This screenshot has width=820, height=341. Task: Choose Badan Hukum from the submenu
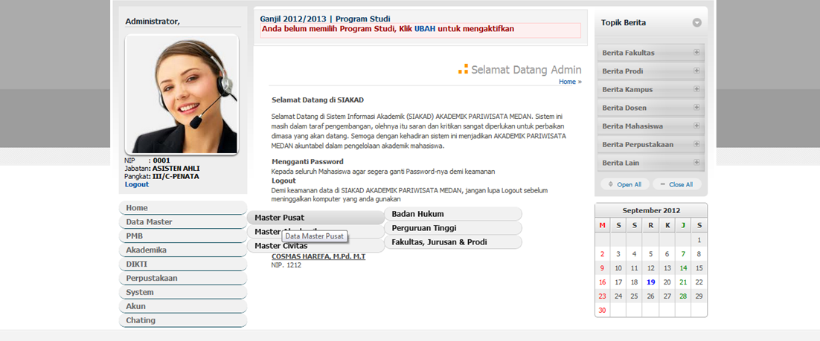pos(453,214)
